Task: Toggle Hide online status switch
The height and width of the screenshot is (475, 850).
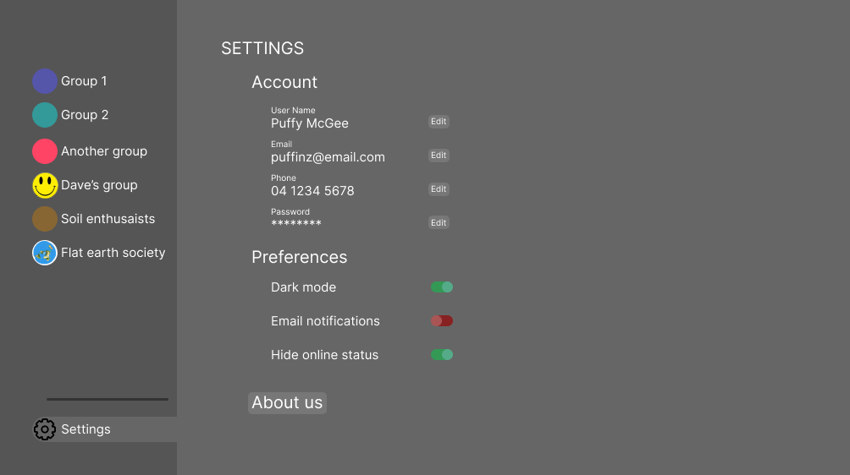Action: pyautogui.click(x=442, y=355)
